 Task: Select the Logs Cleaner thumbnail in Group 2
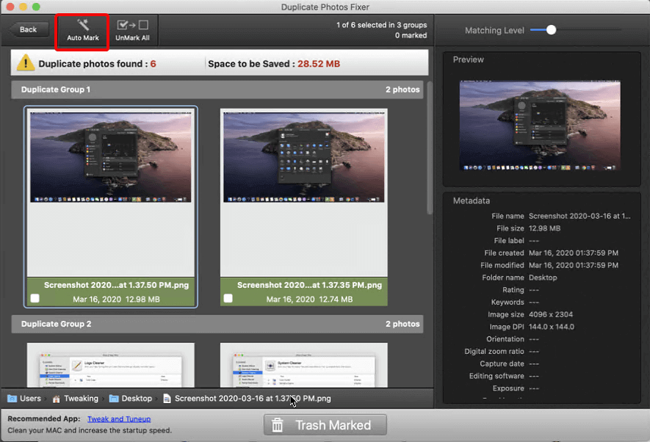[x=111, y=365]
